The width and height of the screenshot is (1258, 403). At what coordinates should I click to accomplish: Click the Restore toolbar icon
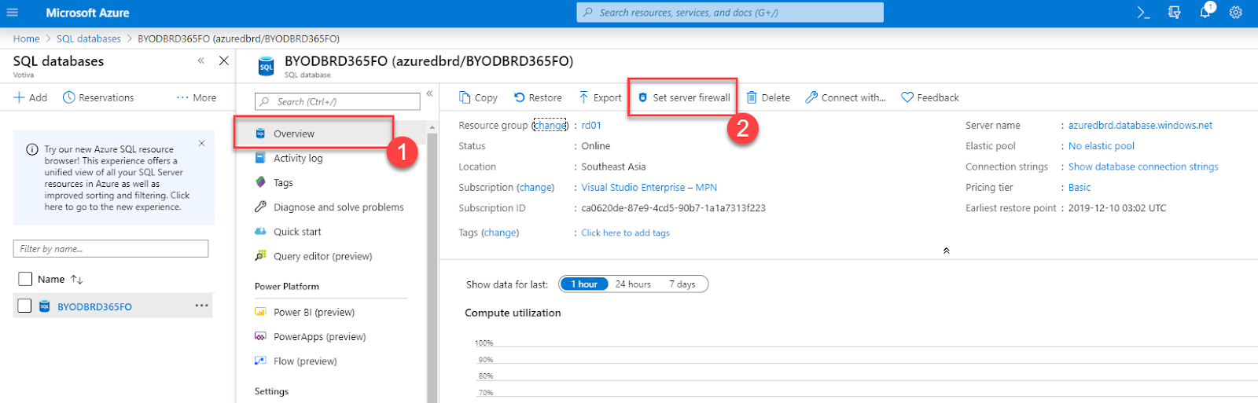pos(519,97)
